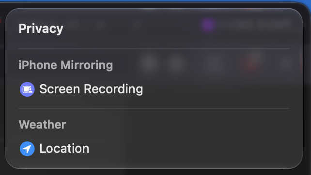Click the blurred gray circle right of the red one

[286, 64]
